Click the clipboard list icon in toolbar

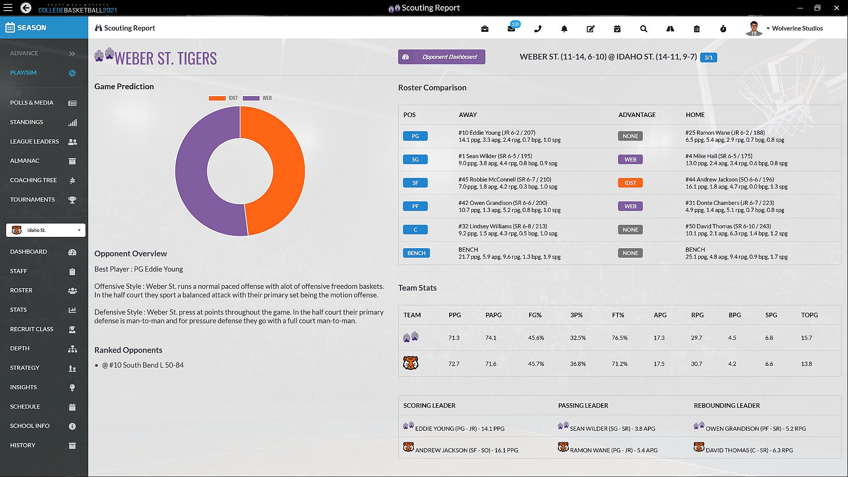[697, 29]
